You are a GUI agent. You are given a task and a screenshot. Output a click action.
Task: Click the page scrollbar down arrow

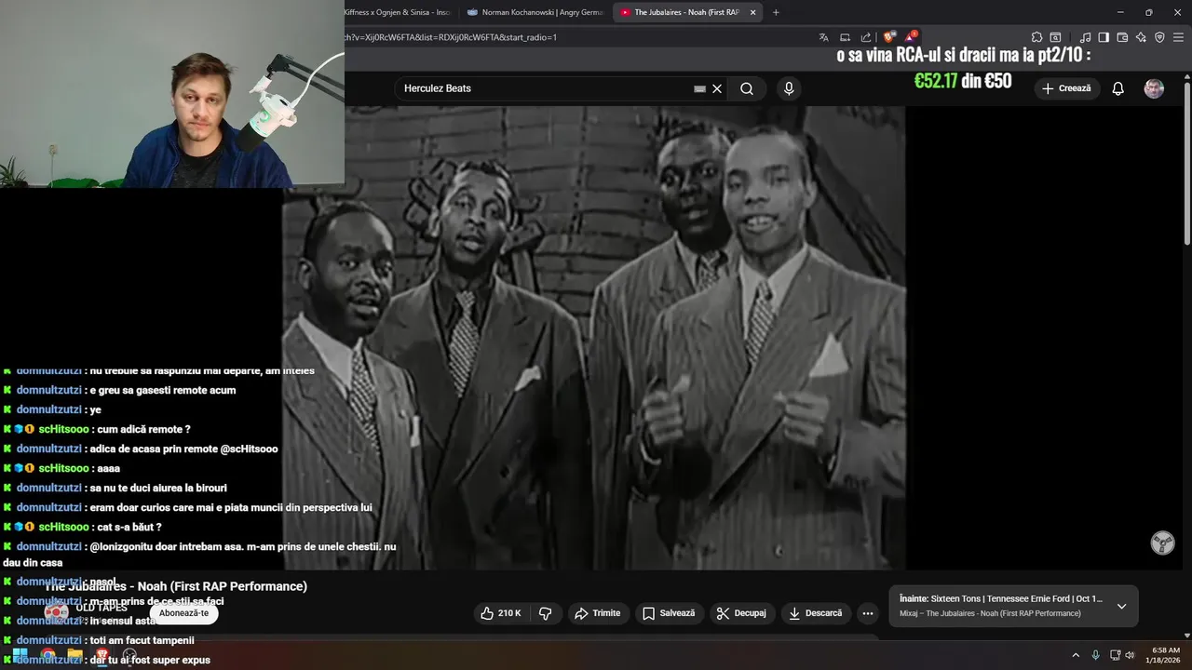click(1186, 635)
